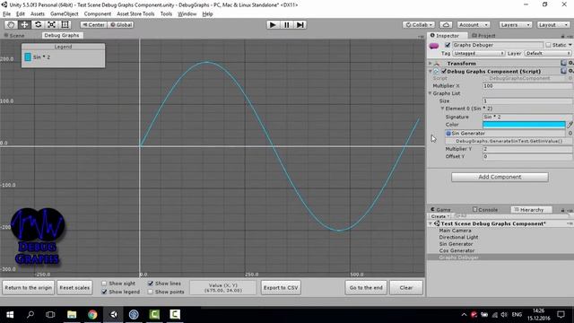Switch to the Scene tab

(x=14, y=36)
